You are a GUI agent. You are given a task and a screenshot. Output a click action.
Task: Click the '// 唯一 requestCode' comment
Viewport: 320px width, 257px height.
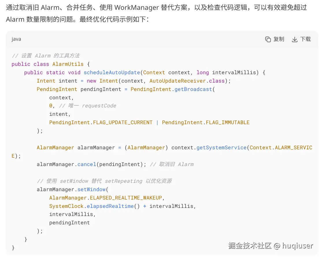[88, 106]
